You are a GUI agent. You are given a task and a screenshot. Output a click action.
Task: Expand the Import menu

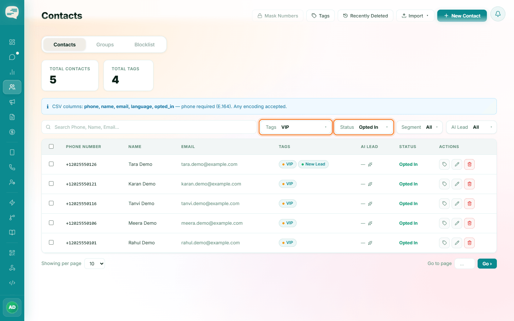[x=415, y=16]
